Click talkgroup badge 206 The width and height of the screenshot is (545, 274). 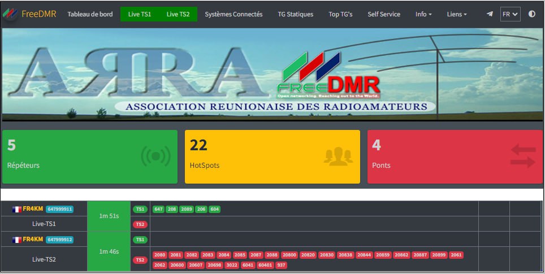coord(201,209)
